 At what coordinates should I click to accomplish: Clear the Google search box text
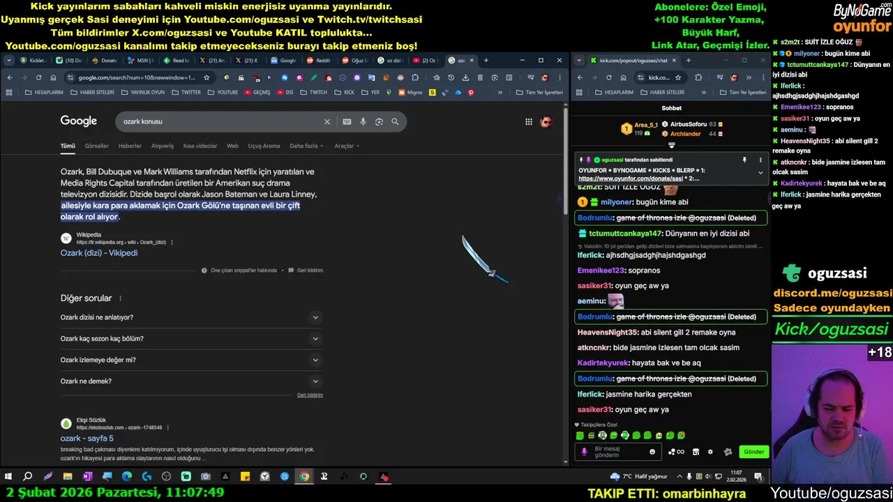pyautogui.click(x=327, y=121)
